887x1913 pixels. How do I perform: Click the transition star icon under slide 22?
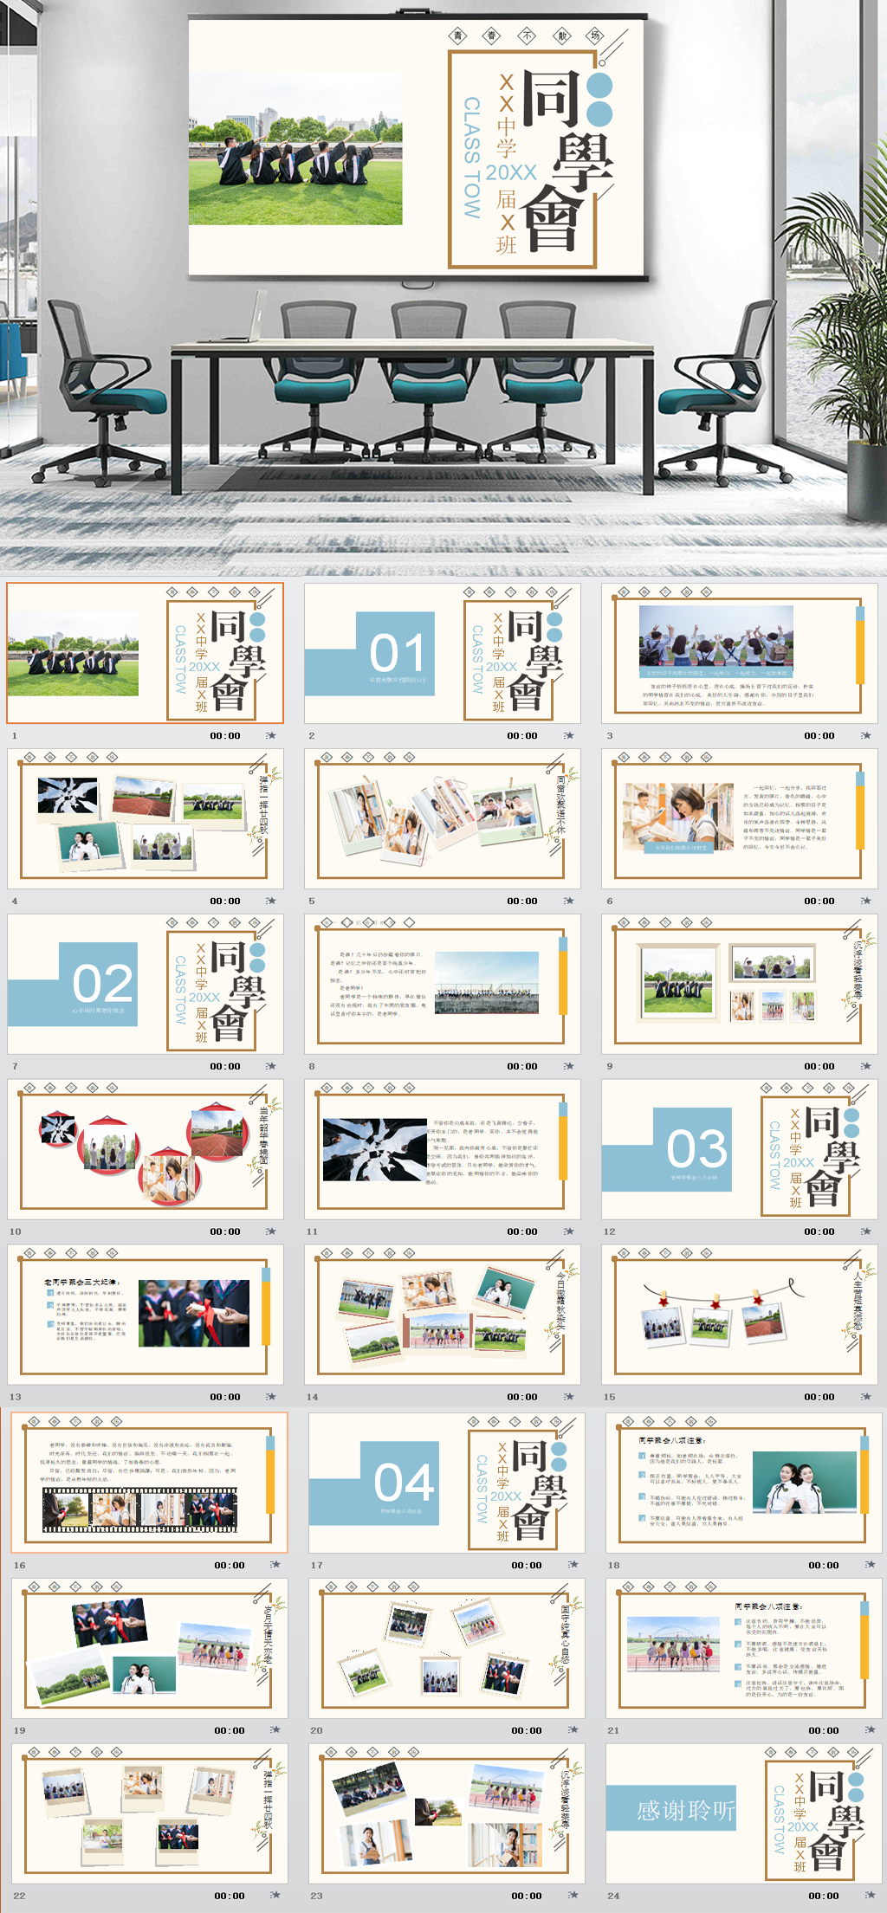click(x=275, y=1896)
